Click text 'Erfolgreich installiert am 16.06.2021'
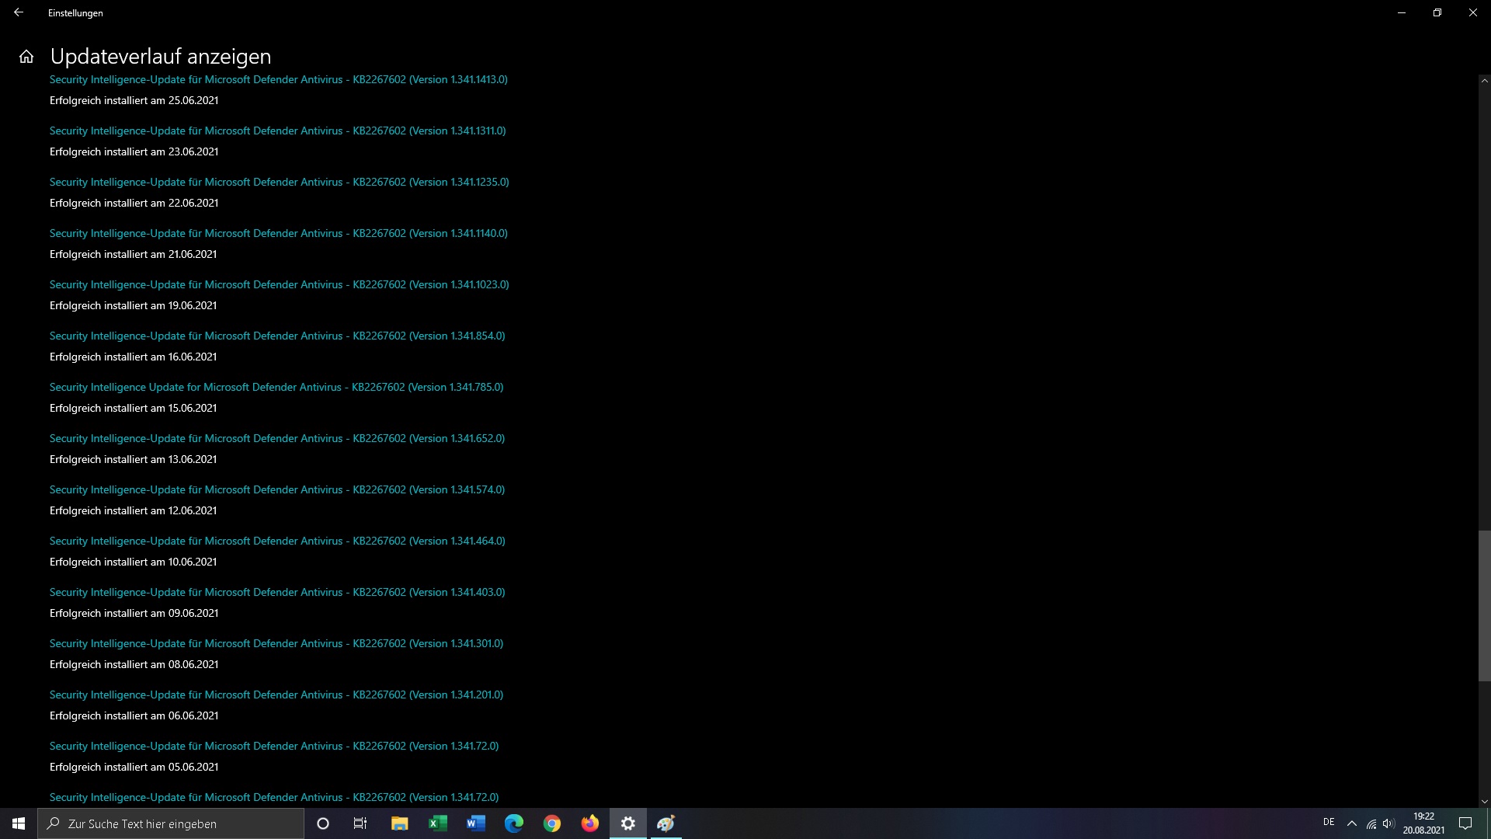Screen dimensions: 1491x839 (x=133, y=357)
